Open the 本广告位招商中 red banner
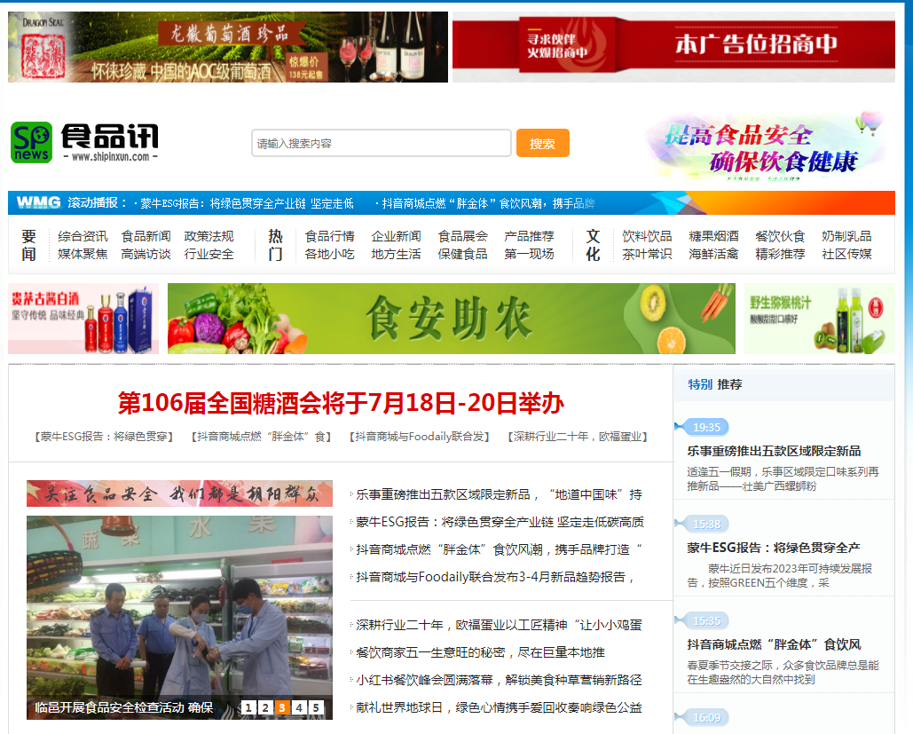Viewport: 913px width, 734px height. pyautogui.click(x=673, y=47)
